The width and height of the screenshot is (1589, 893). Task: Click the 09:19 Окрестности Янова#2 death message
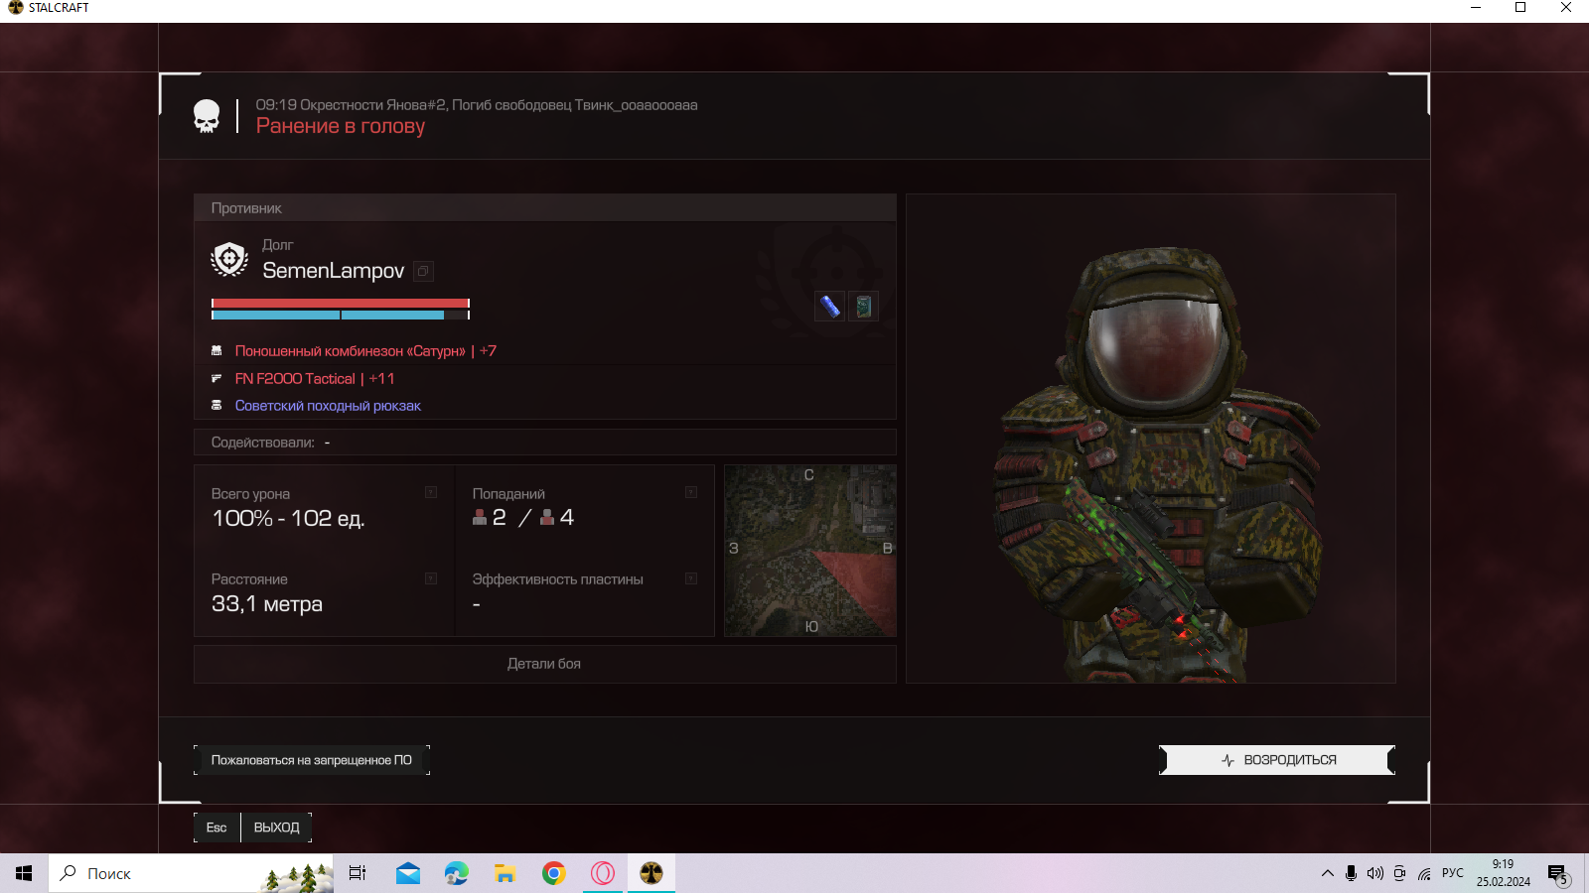pyautogui.click(x=477, y=104)
